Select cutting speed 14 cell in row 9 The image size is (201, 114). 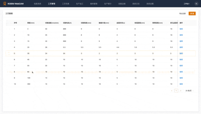[x=46, y=78]
